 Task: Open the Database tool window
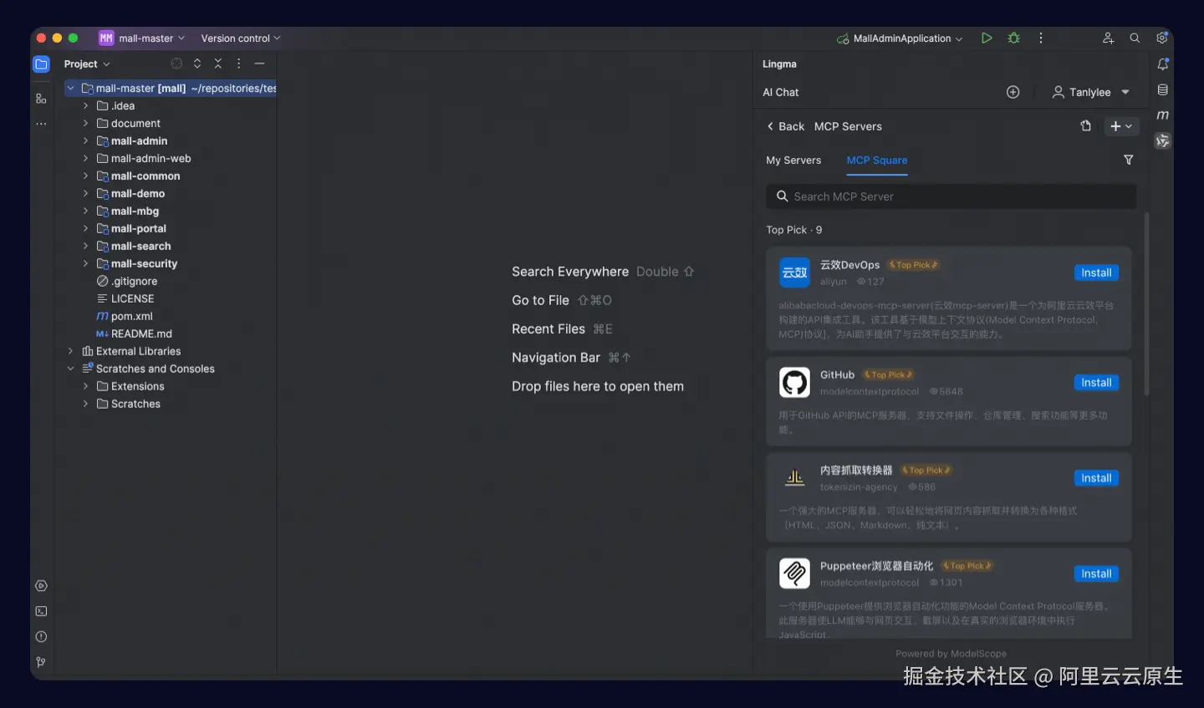(1163, 90)
